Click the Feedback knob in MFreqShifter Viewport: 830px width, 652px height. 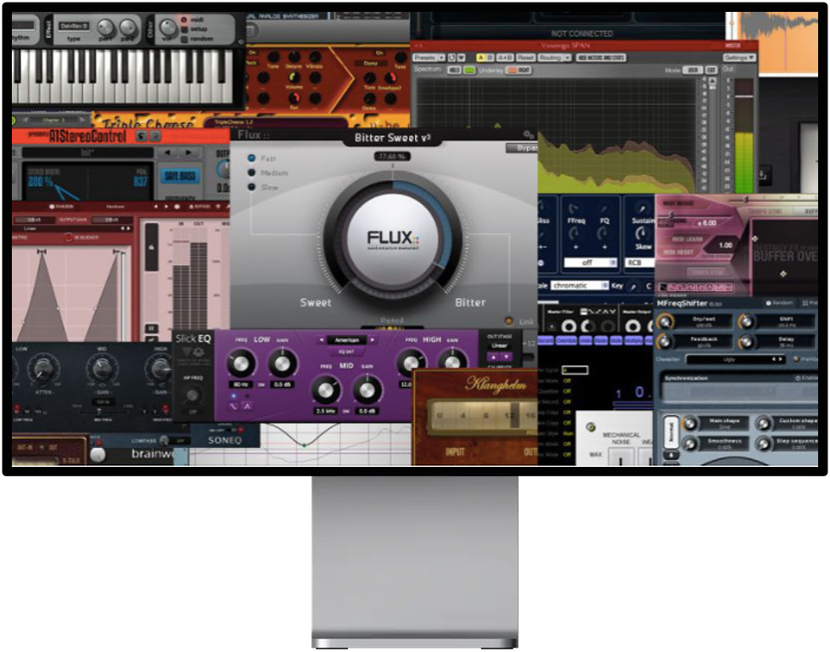tap(665, 341)
